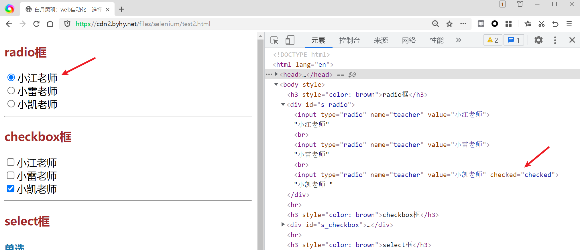
Task: Select the html lang="en" line
Action: tap(303, 64)
